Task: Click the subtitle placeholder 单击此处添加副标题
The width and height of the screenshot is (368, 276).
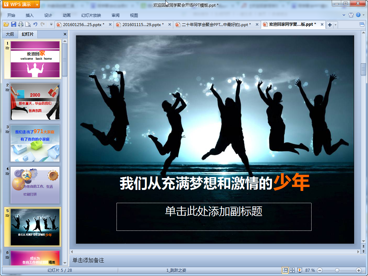Action: point(214,217)
